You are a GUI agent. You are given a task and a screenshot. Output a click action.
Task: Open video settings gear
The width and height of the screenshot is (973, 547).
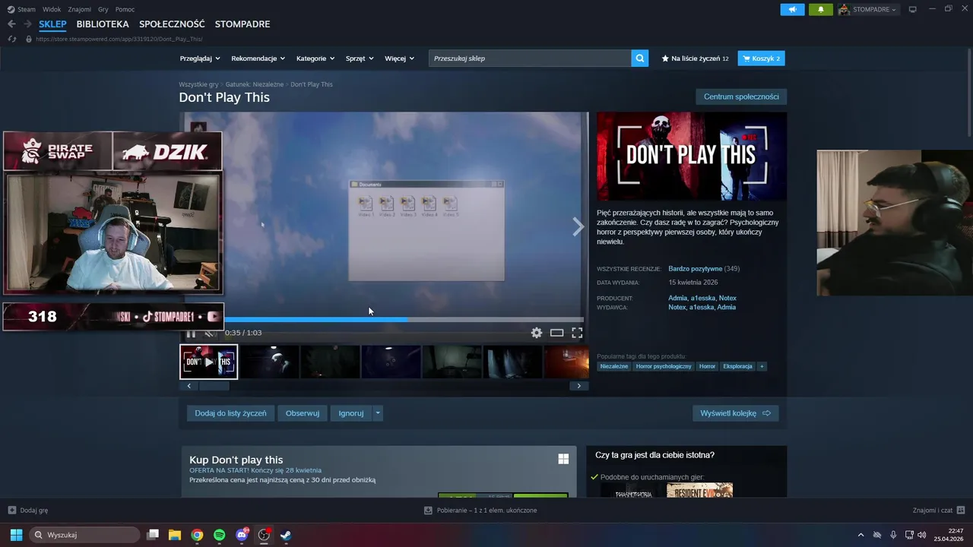coord(537,333)
